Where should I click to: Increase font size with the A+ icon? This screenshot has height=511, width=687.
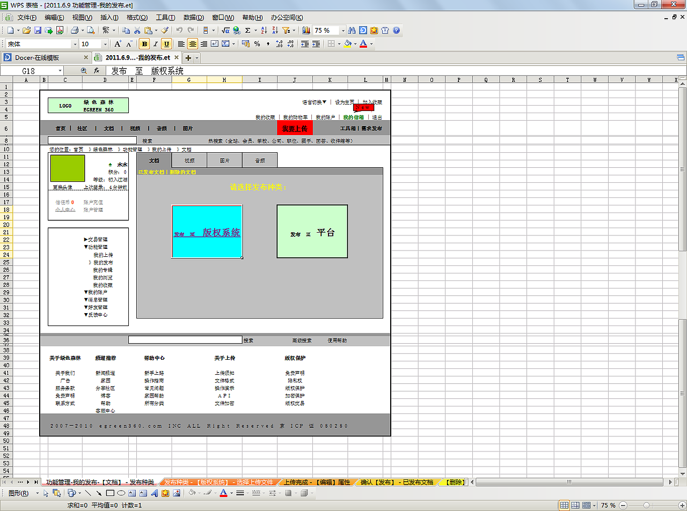(x=118, y=44)
